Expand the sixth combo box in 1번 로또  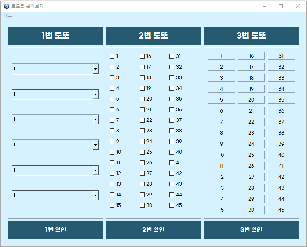(95, 196)
